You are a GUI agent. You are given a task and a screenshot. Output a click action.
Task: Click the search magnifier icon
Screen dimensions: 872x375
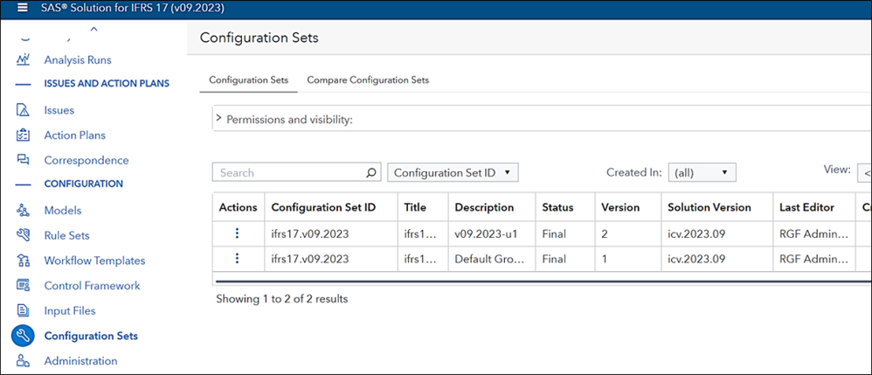tap(371, 173)
